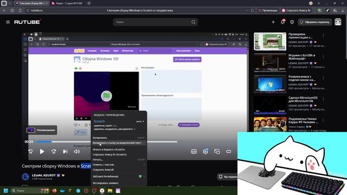Open a new browser tab
Screen dimensions: 347x195
click(89, 3)
